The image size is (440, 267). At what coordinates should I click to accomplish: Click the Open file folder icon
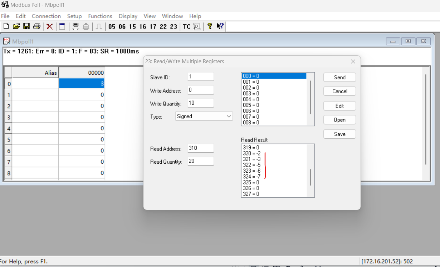(x=16, y=26)
